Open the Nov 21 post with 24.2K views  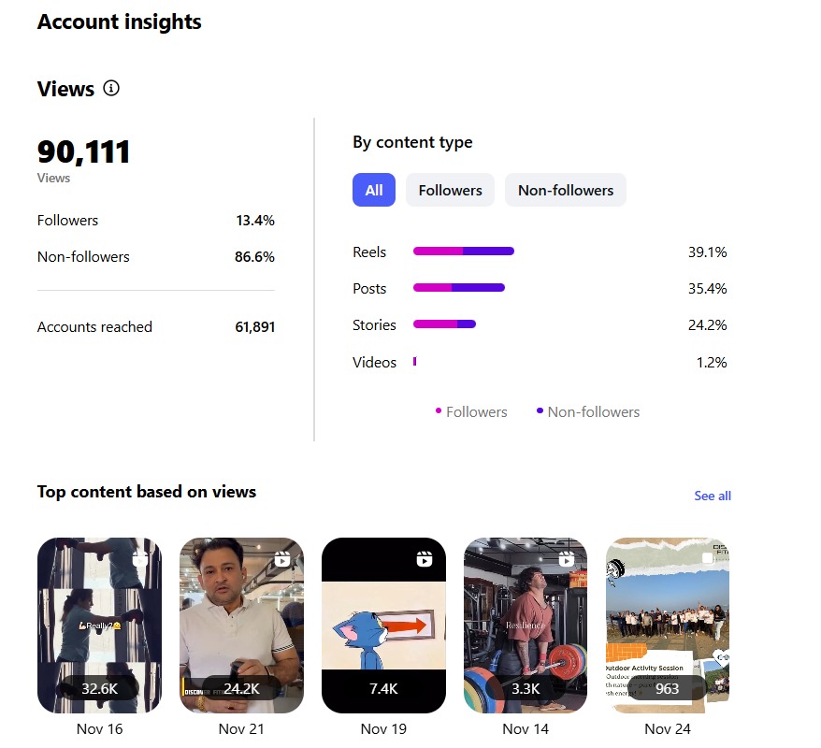coord(241,625)
